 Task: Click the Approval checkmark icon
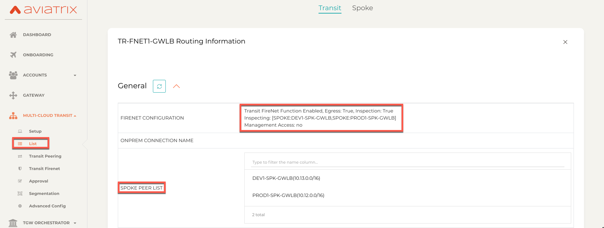point(20,181)
